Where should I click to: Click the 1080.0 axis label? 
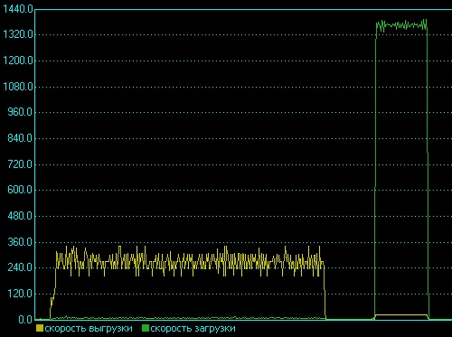click(x=18, y=87)
